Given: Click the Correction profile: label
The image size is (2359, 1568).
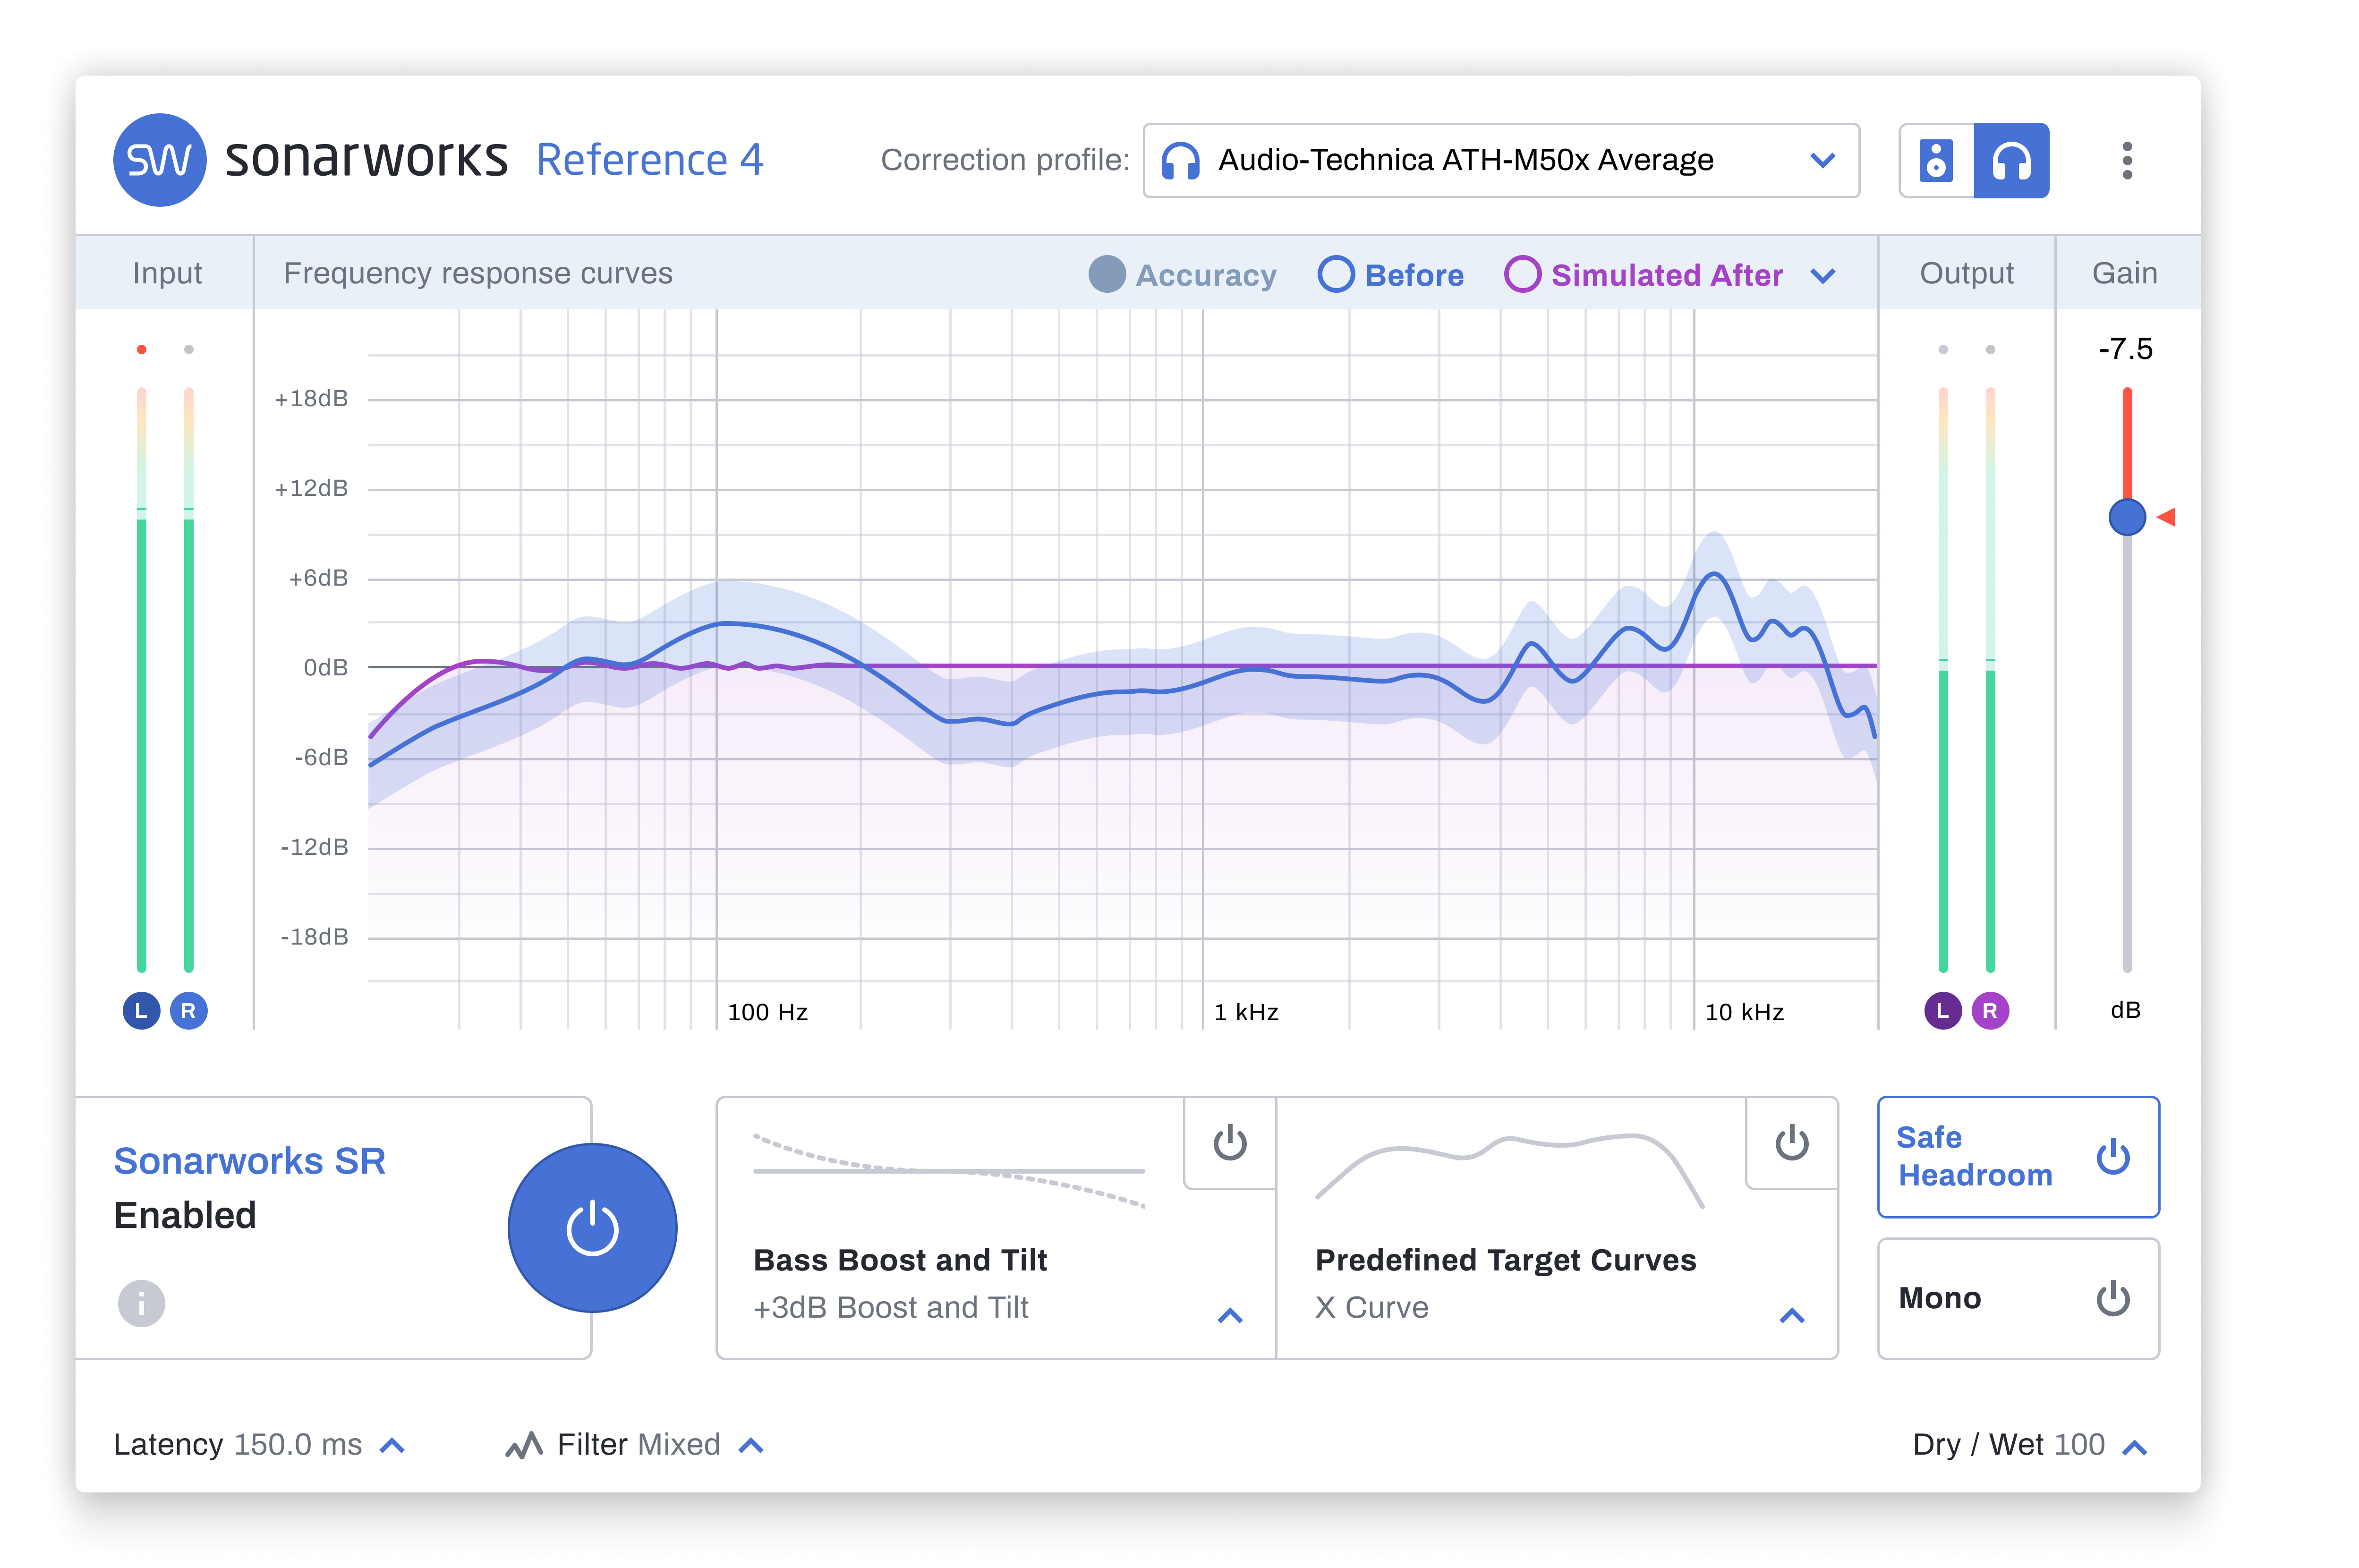Looking at the screenshot, I should click(x=1004, y=160).
